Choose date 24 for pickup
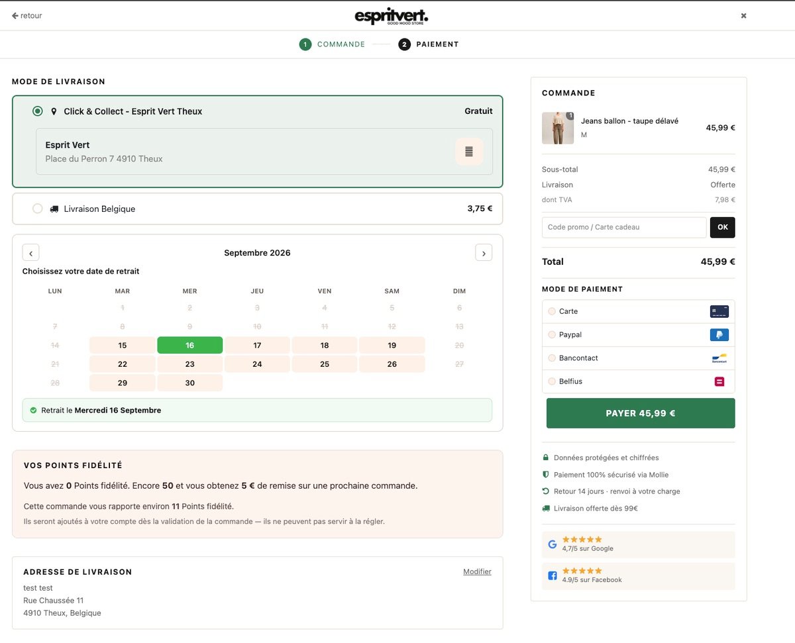 click(x=257, y=364)
